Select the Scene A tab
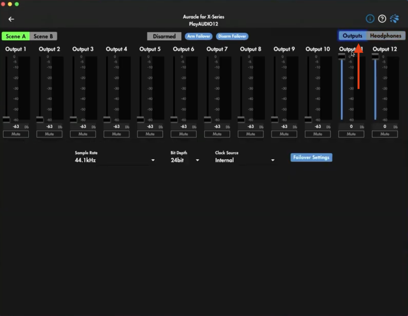The width and height of the screenshot is (408, 316). pos(15,36)
